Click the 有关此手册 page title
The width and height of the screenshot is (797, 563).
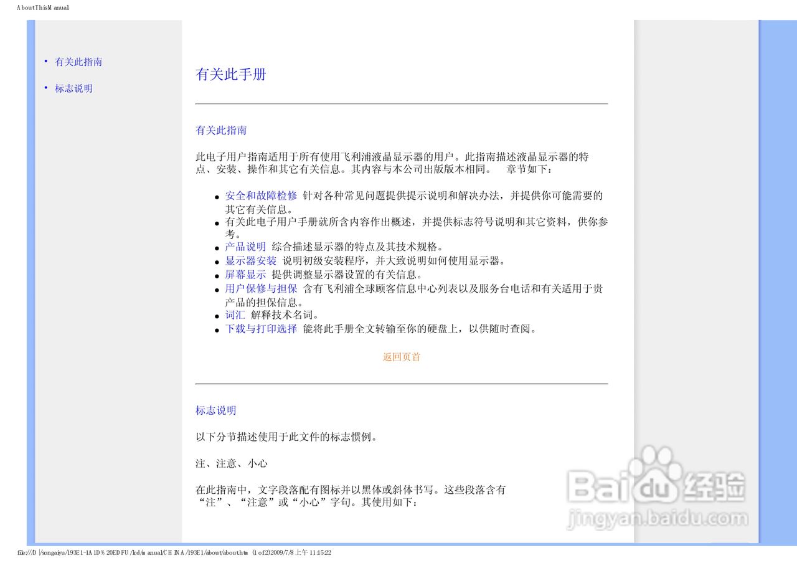231,75
